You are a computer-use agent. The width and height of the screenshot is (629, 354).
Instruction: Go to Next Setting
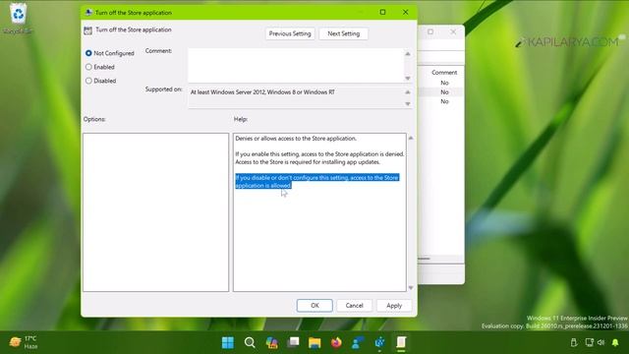(x=343, y=33)
